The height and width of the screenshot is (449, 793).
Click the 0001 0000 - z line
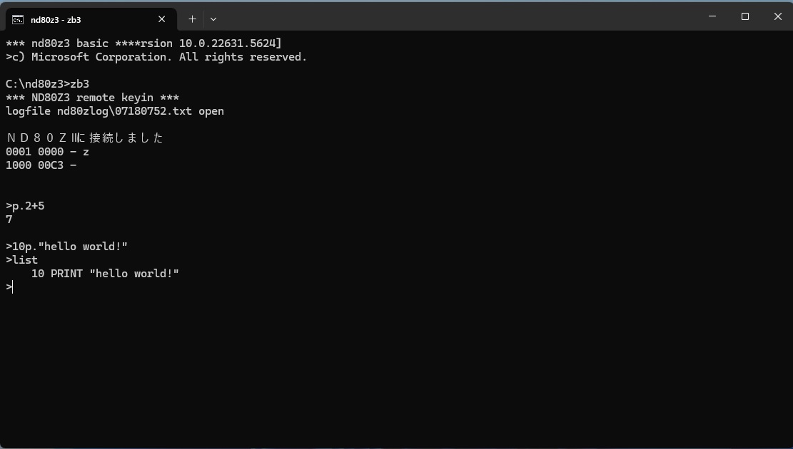click(48, 152)
